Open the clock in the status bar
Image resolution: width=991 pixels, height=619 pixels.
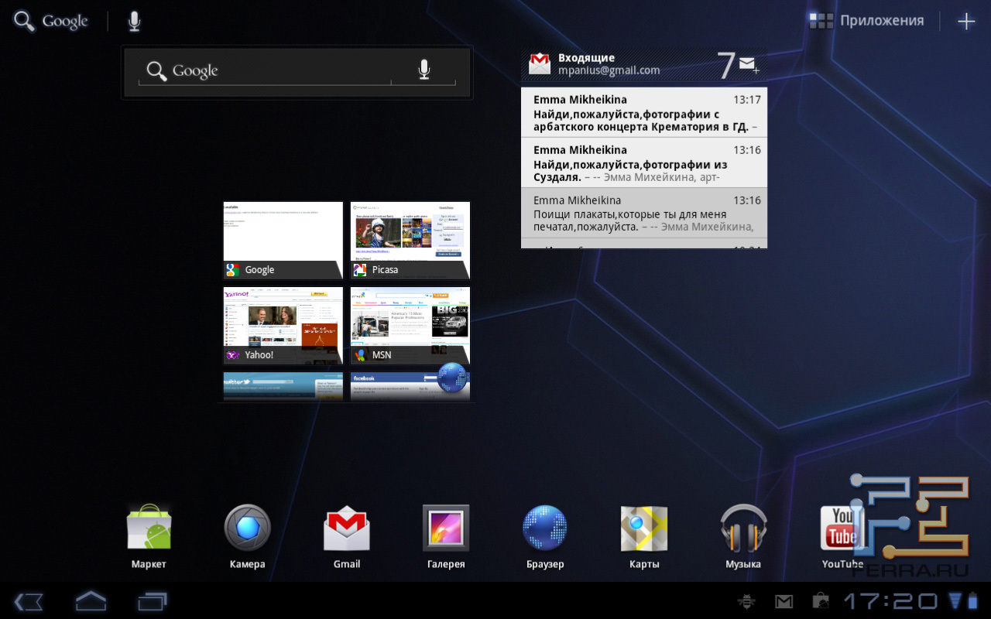890,601
